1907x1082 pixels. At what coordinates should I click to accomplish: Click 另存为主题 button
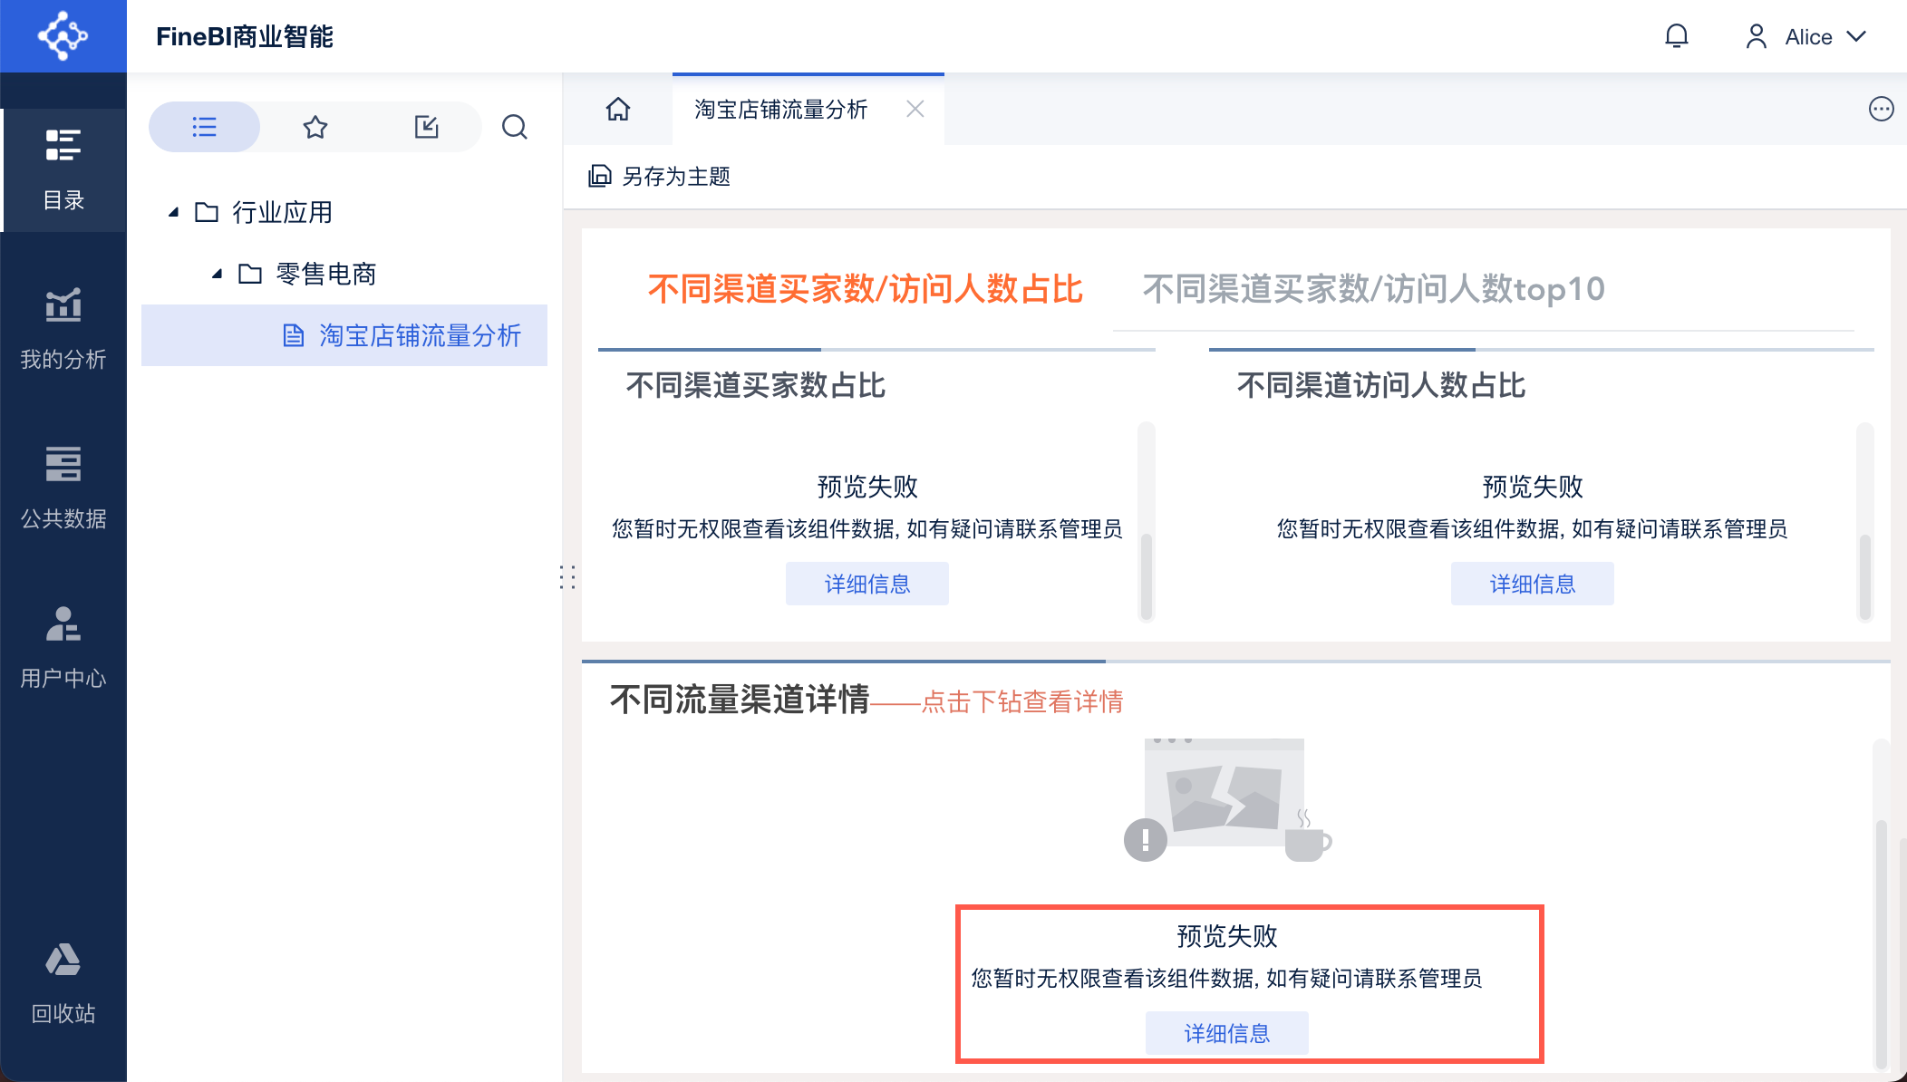pyautogui.click(x=660, y=176)
